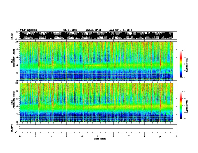Click the '4' kHz tick of ch.2 spectrogram
The height and width of the screenshot is (153, 198).
tap(17, 106)
